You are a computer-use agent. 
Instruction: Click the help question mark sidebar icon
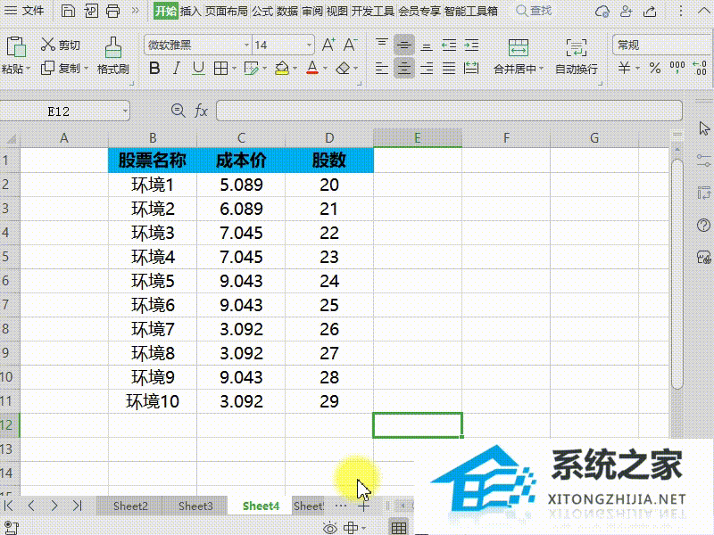click(703, 225)
